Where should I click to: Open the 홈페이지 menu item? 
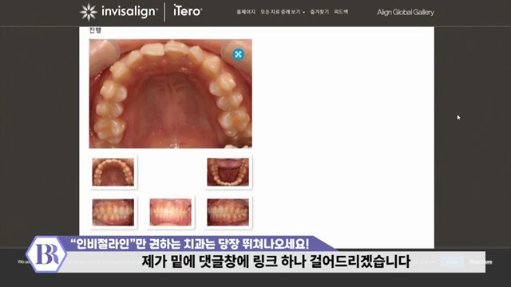point(246,12)
